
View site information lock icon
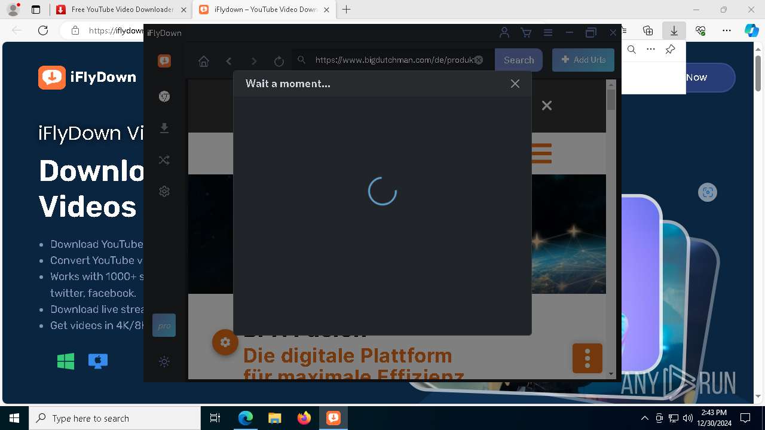coord(75,30)
